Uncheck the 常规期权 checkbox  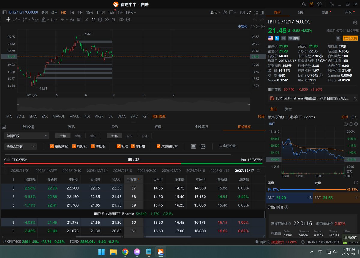point(52,146)
